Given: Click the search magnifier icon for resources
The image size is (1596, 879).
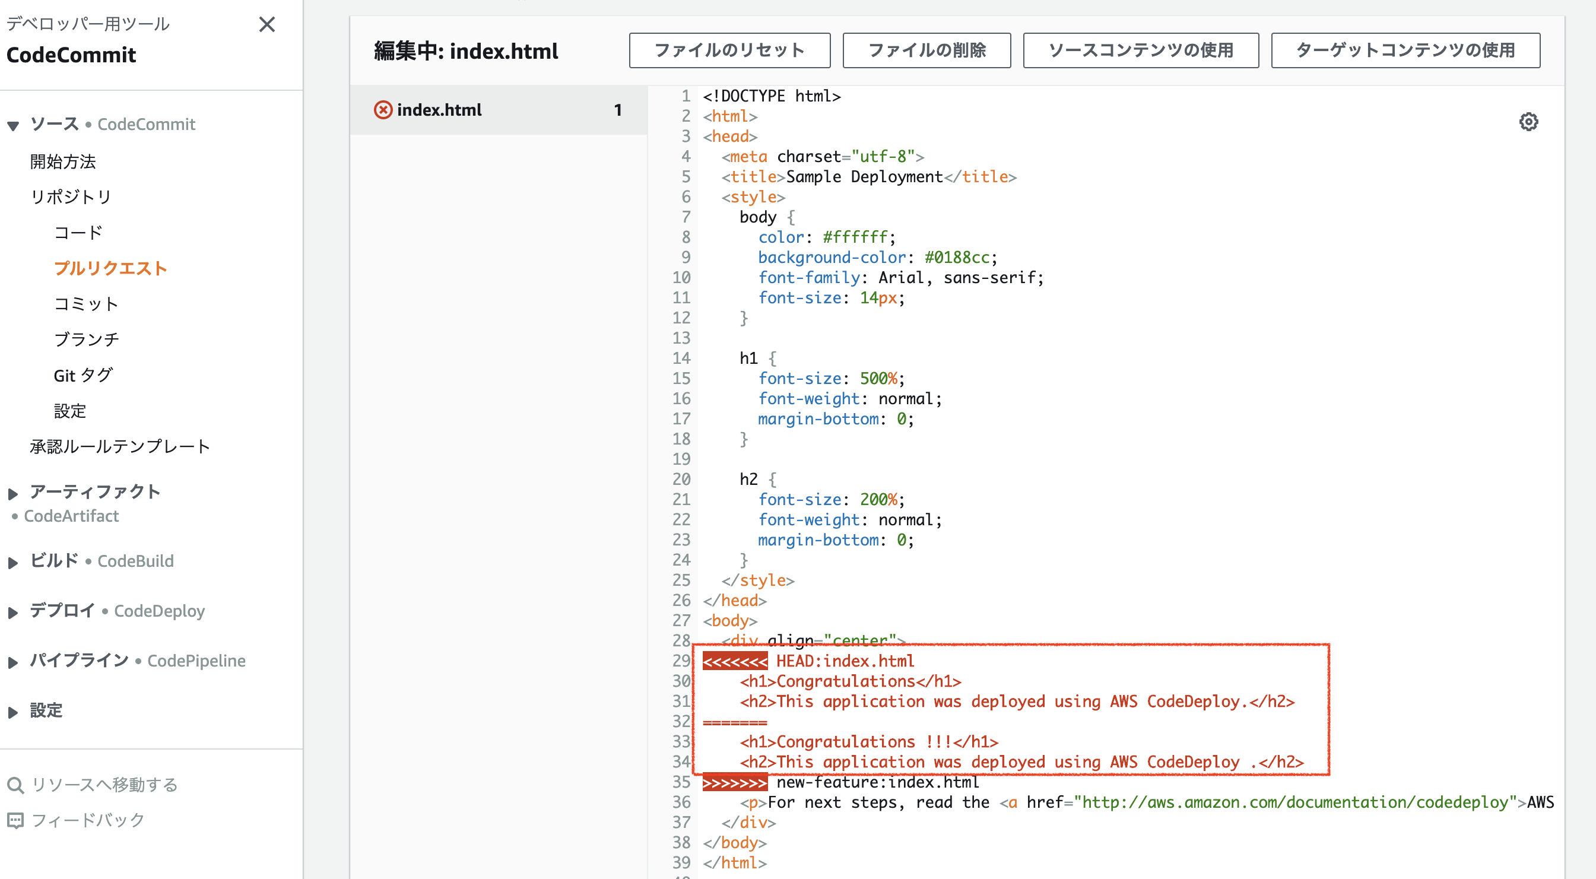Looking at the screenshot, I should [15, 785].
